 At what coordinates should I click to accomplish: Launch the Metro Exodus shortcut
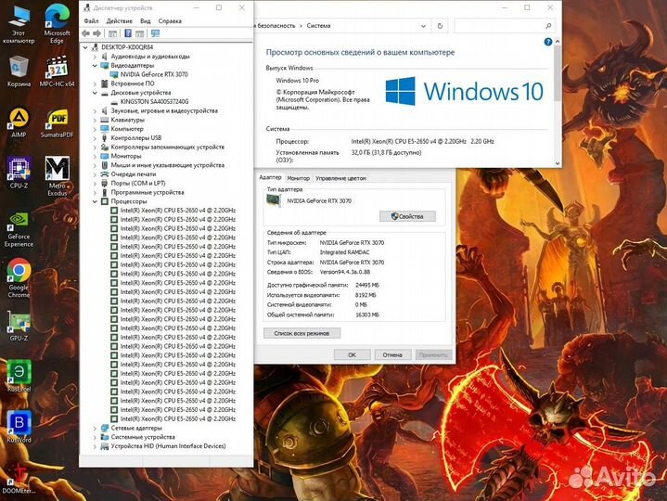coord(57,176)
